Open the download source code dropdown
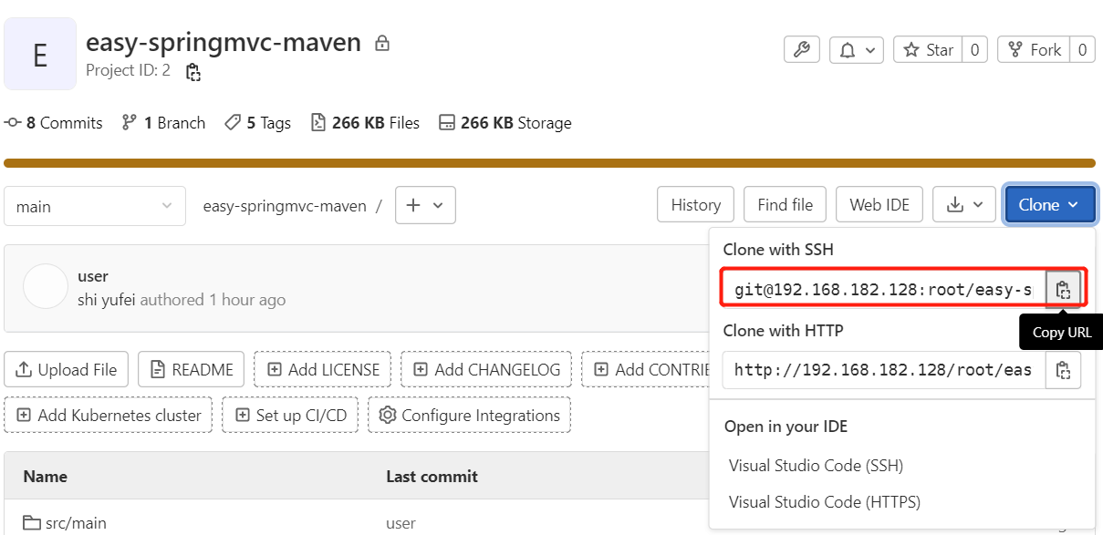Screen dimensions: 1103x535 point(964,205)
